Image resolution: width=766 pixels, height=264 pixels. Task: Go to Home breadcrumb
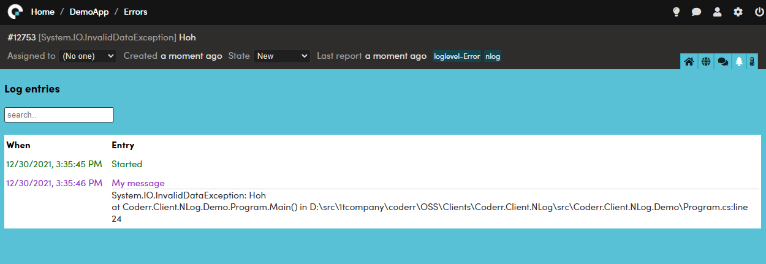pyautogui.click(x=42, y=12)
